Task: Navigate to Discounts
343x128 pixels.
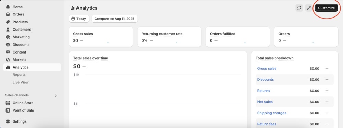Action: pos(32,44)
